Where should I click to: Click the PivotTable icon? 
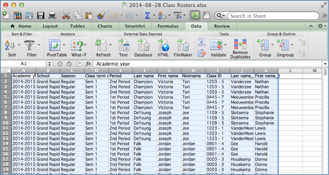tap(54, 45)
